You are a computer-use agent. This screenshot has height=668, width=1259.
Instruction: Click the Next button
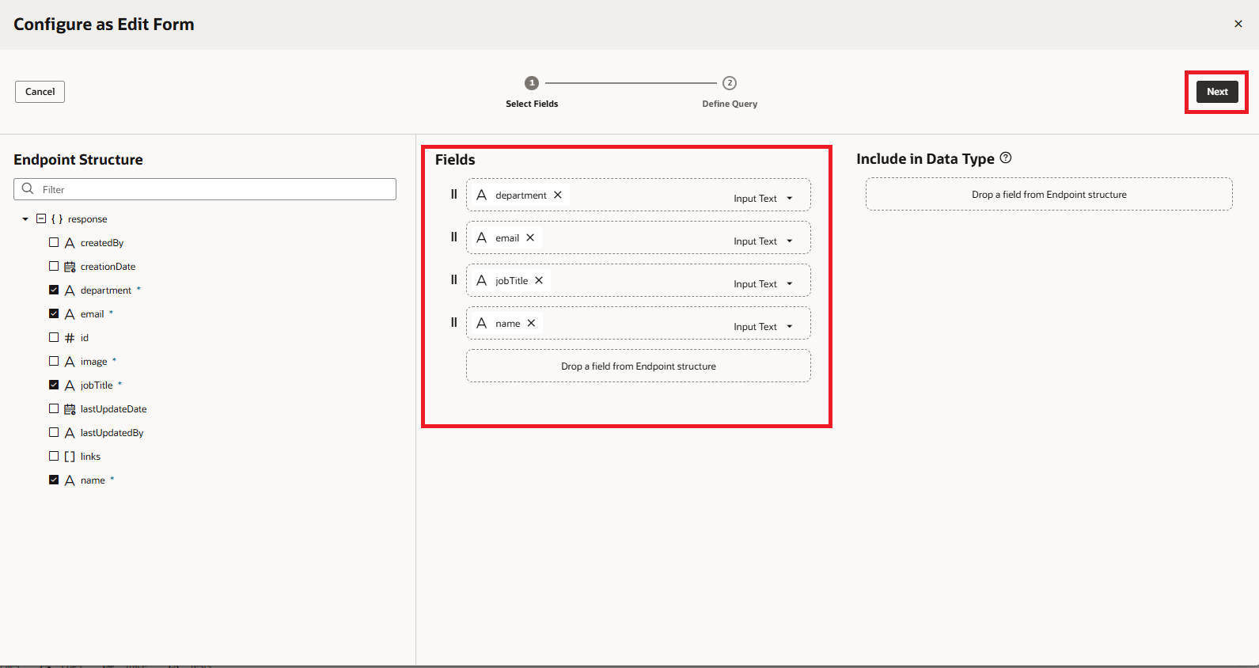pyautogui.click(x=1216, y=92)
